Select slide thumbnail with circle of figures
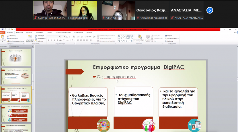 click(16, 57)
